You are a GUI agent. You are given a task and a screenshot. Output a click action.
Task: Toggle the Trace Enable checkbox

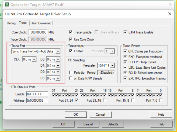[71, 32]
